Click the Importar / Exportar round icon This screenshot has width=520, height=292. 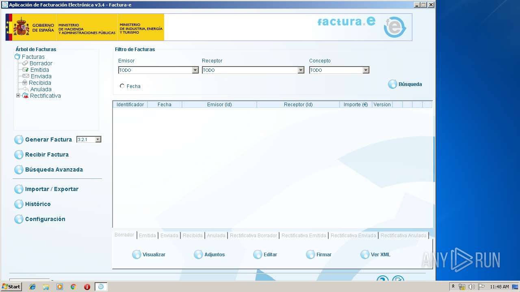click(x=19, y=189)
